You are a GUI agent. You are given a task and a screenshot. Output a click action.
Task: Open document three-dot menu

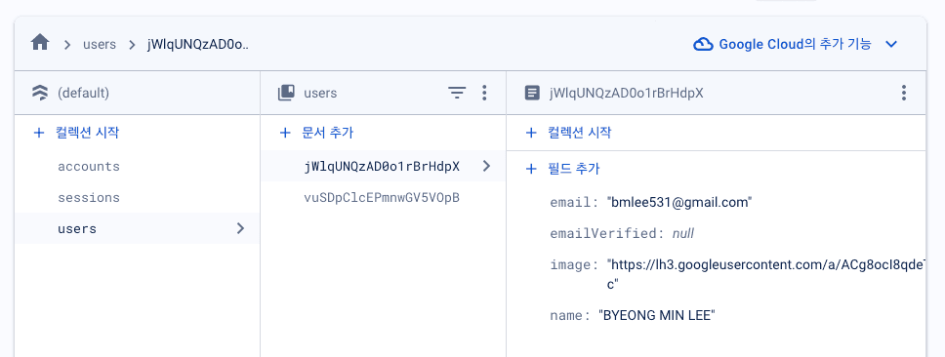point(903,93)
